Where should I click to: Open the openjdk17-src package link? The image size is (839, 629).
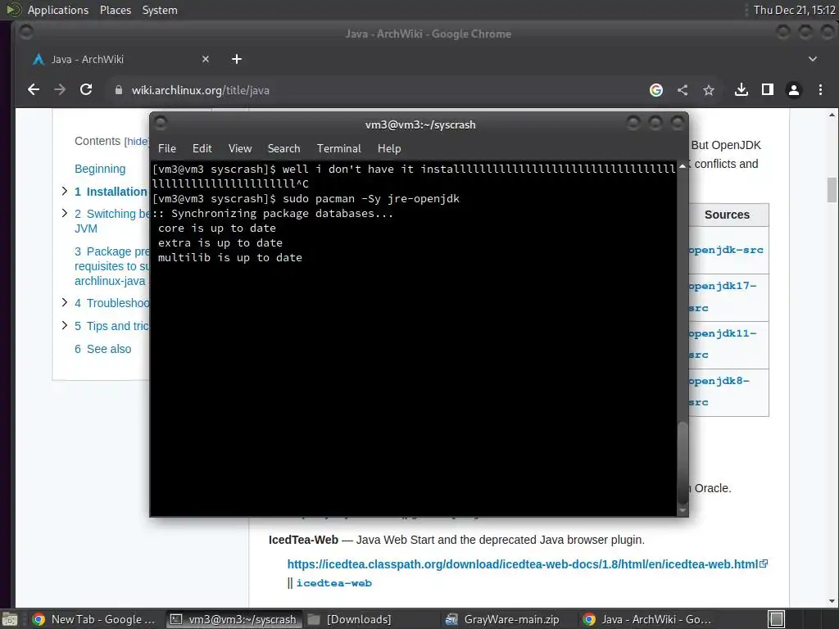723,296
